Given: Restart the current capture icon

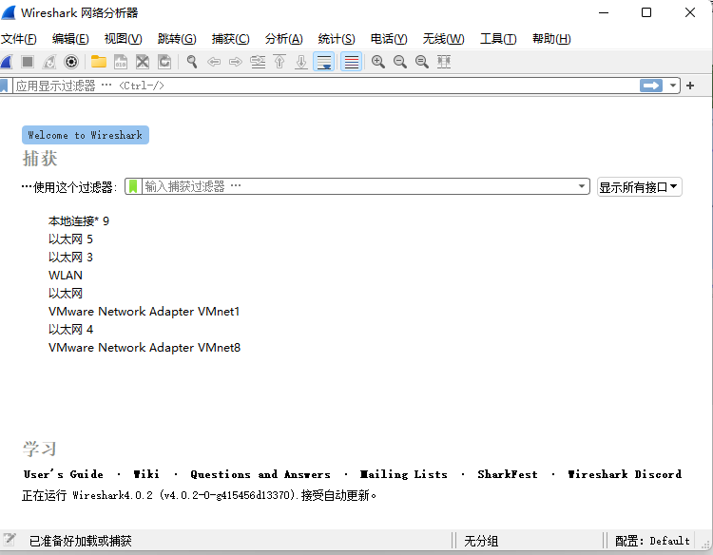Looking at the screenshot, I should (x=49, y=62).
